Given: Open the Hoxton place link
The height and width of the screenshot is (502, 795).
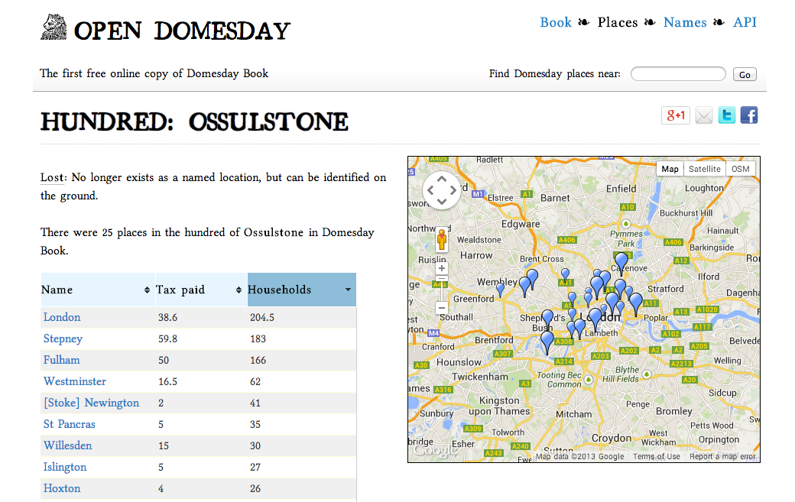Looking at the screenshot, I should 62,488.
